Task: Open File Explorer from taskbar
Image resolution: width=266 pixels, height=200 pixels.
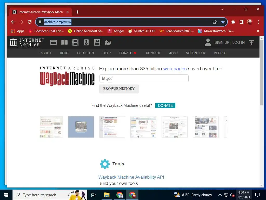Action: (107, 195)
